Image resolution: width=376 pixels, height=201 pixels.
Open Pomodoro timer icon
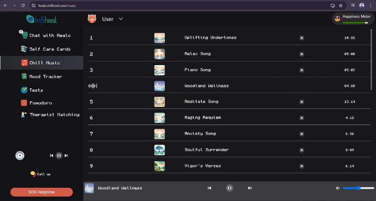pos(24,103)
